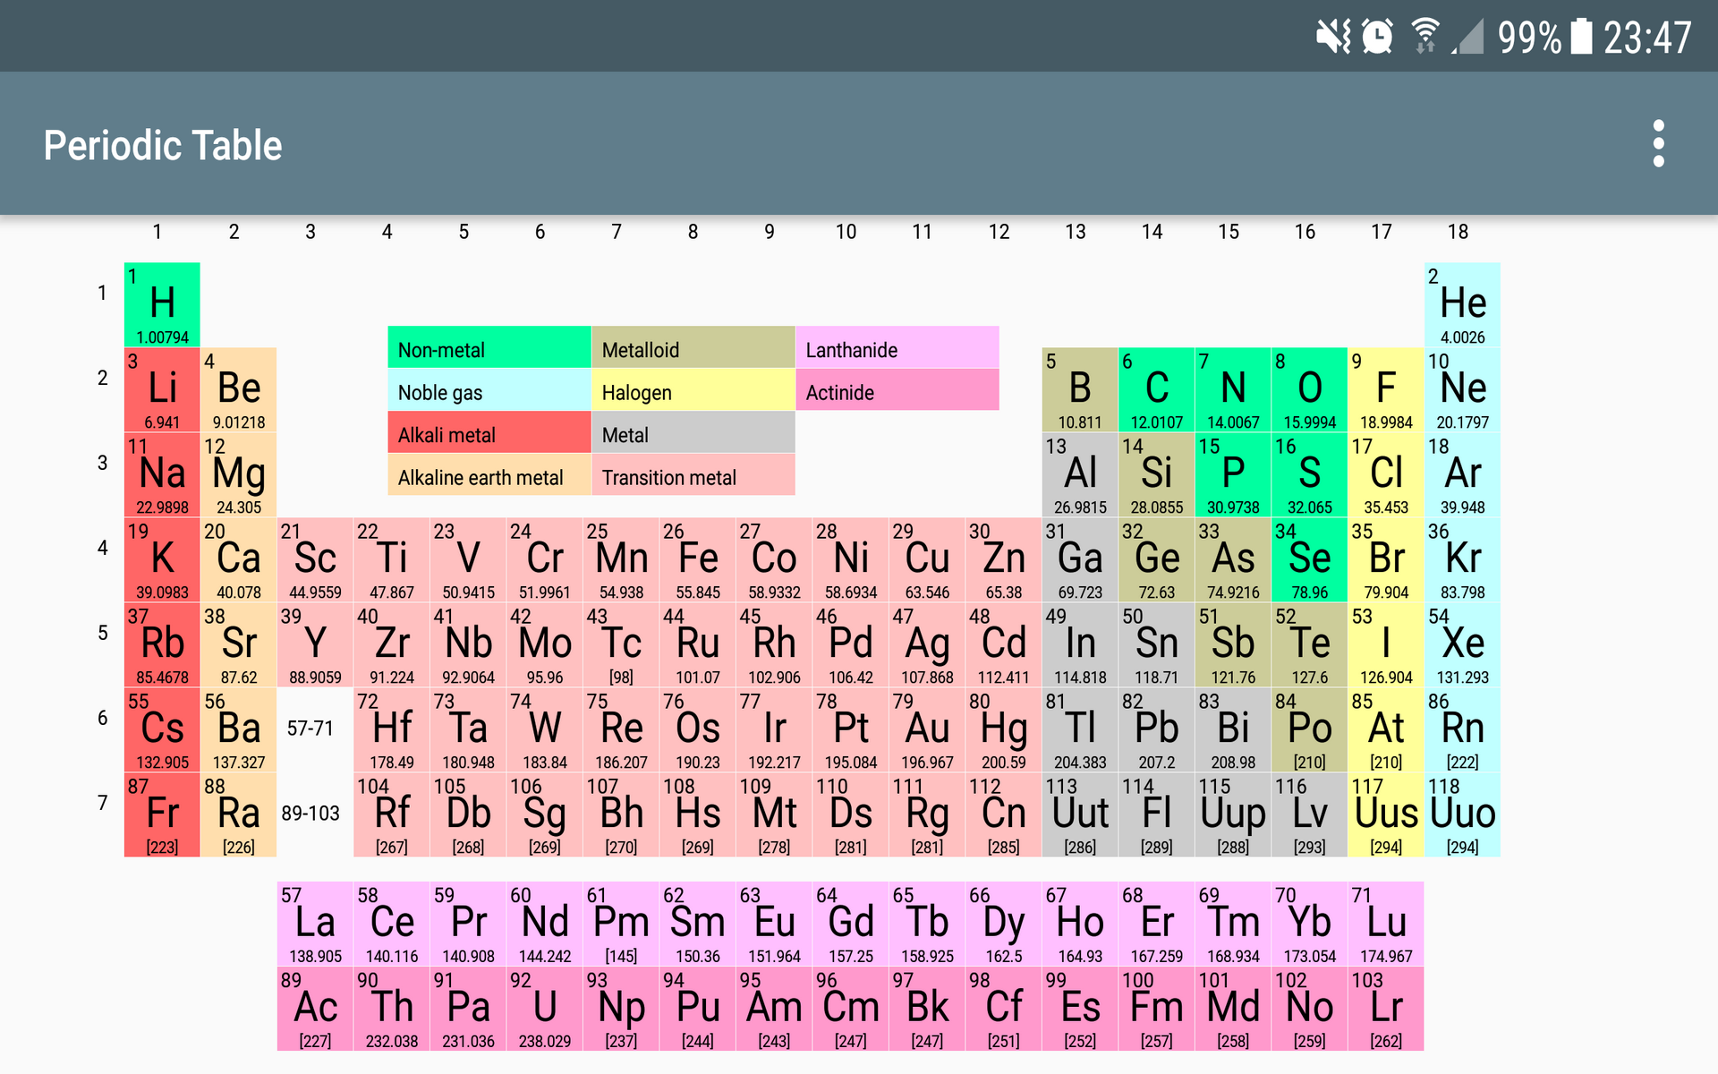Click the Gold (Au) element tile
Image resolution: width=1718 pixels, height=1074 pixels.
(926, 729)
